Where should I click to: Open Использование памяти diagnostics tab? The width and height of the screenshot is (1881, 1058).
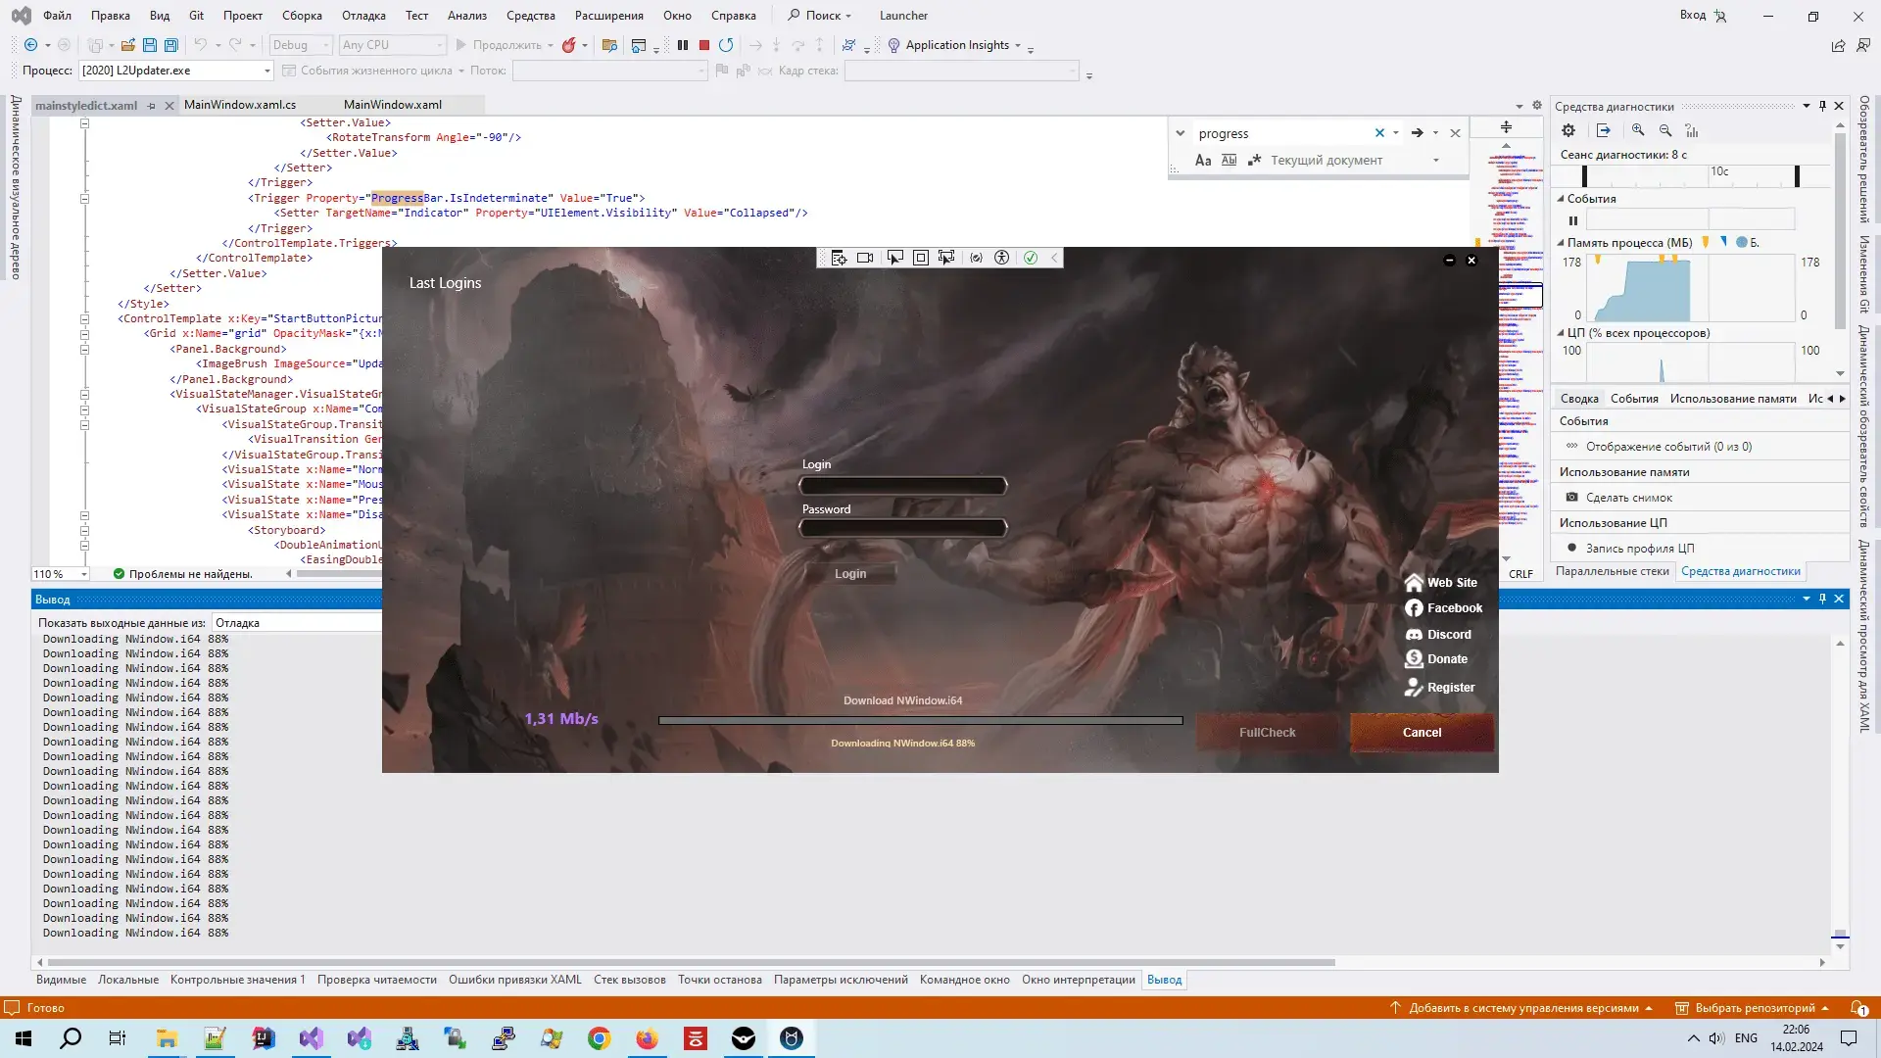[1733, 399]
